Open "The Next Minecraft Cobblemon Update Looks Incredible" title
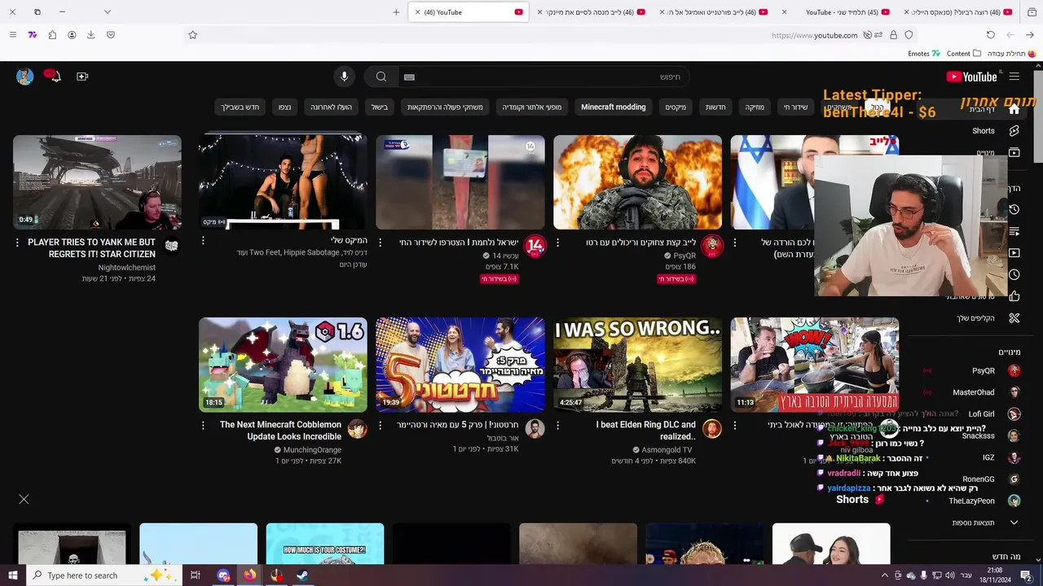 [280, 431]
